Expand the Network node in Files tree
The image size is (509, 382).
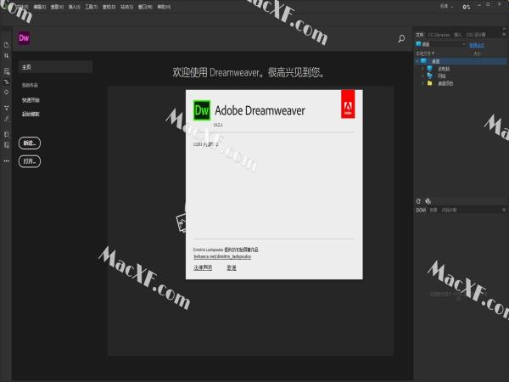[422, 76]
